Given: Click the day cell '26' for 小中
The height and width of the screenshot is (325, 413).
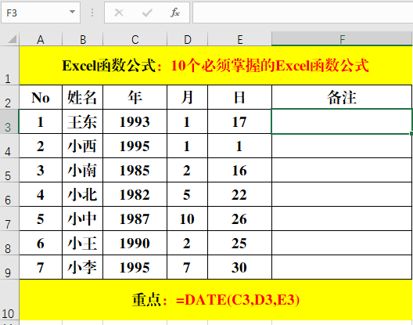Looking at the screenshot, I should (x=239, y=218).
